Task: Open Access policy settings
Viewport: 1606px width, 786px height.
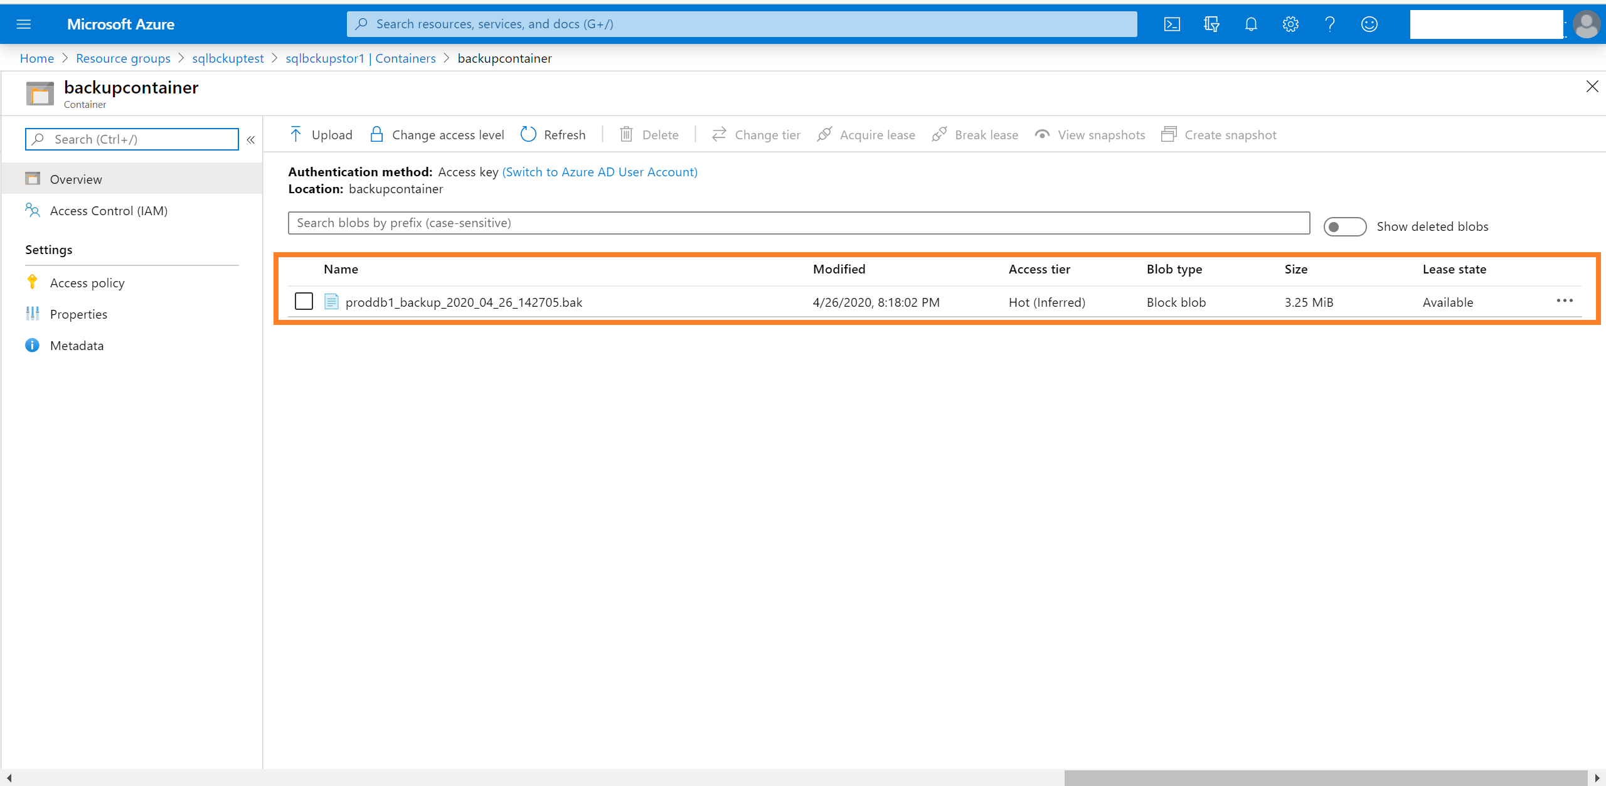Action: (x=87, y=283)
